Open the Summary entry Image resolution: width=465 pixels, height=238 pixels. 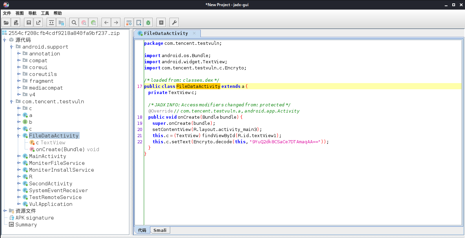(x=26, y=225)
